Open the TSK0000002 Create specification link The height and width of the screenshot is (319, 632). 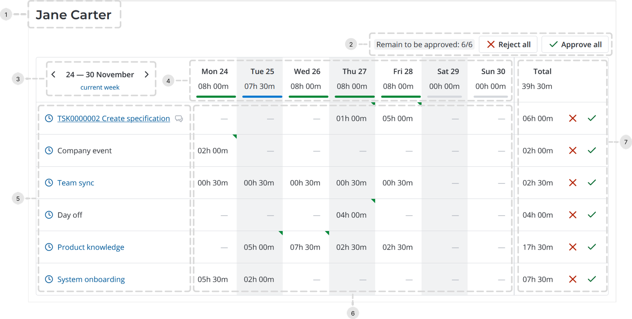tap(113, 118)
